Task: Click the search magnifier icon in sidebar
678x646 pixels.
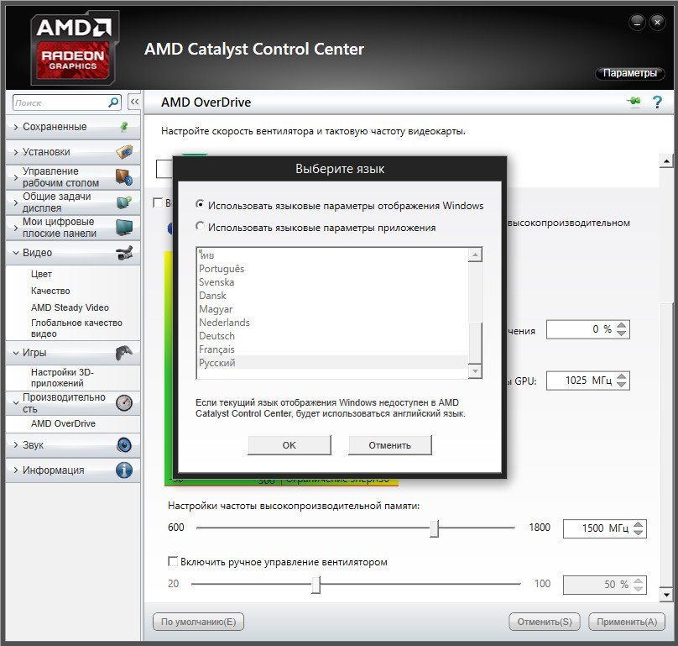Action: click(114, 102)
